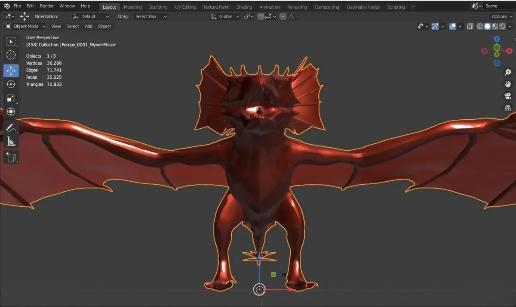Screen dimensions: 516x307
Task: Toggle X-Ray mode
Action: click(x=470, y=26)
